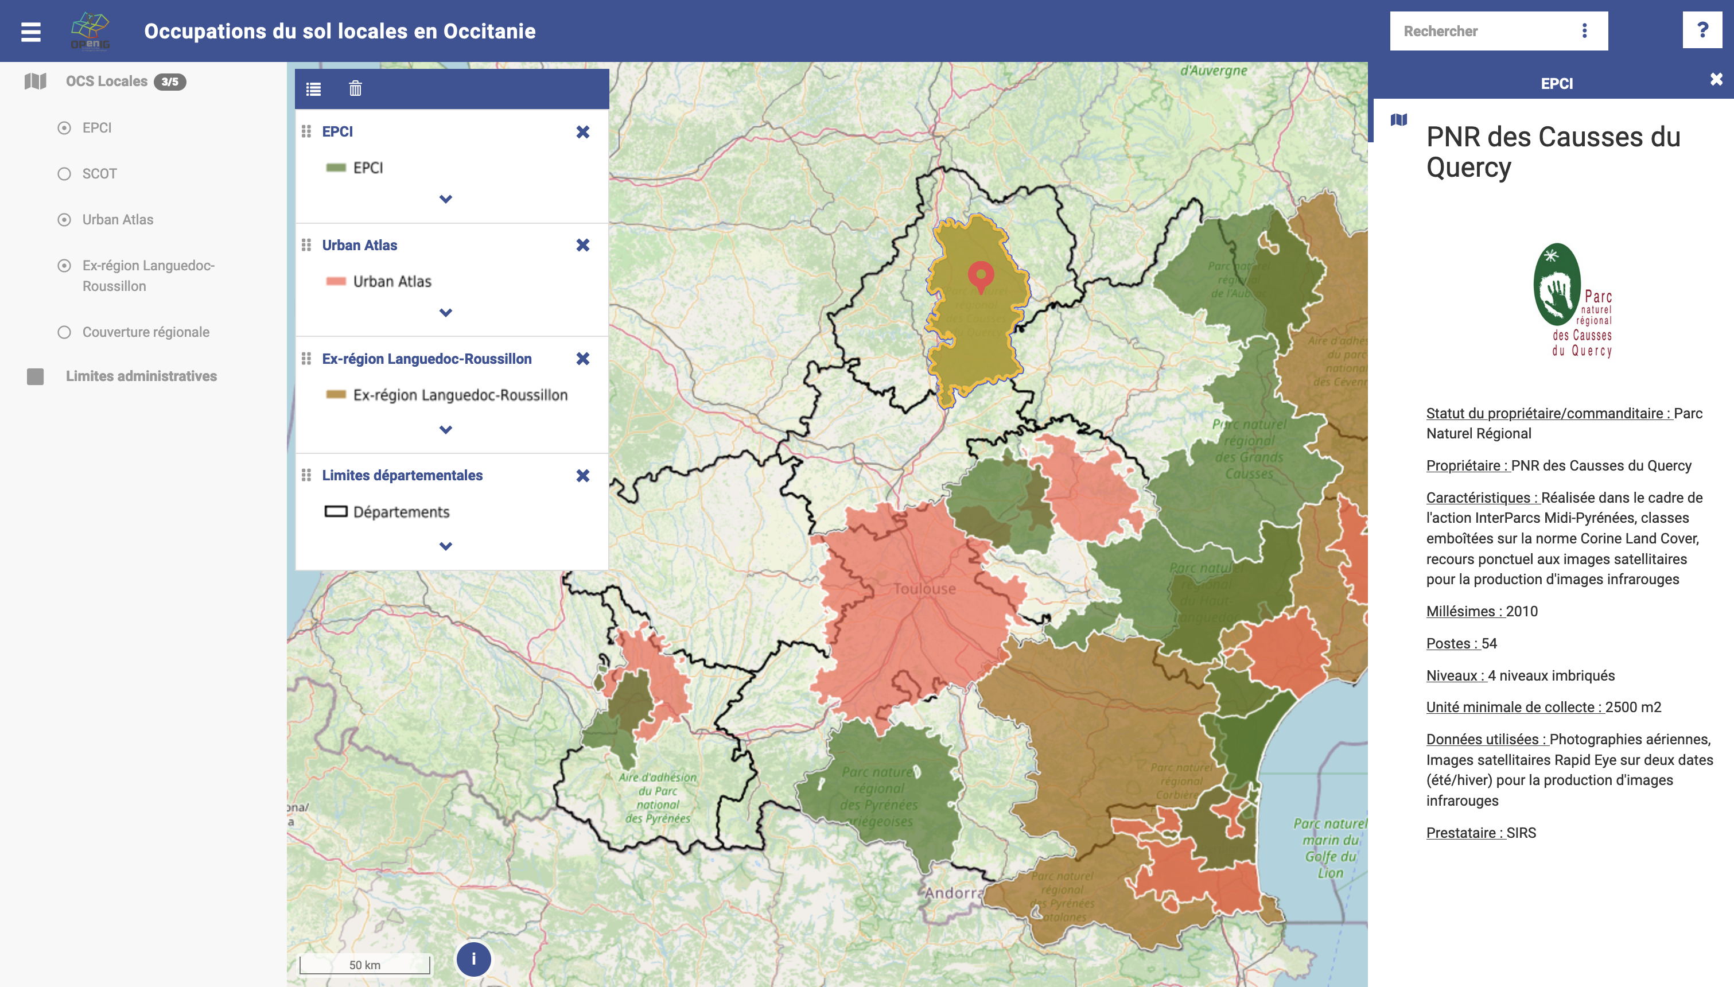Expand the EPCI layer options chevron
The width and height of the screenshot is (1734, 987).
pyautogui.click(x=445, y=199)
